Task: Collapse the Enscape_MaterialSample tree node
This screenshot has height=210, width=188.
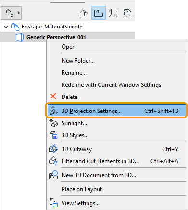Action: pos(6,27)
